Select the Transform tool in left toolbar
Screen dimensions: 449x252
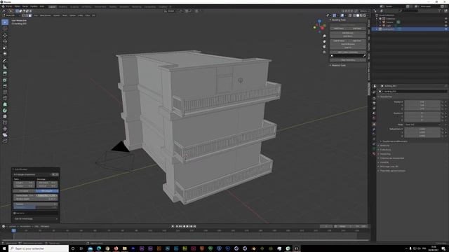[5, 53]
